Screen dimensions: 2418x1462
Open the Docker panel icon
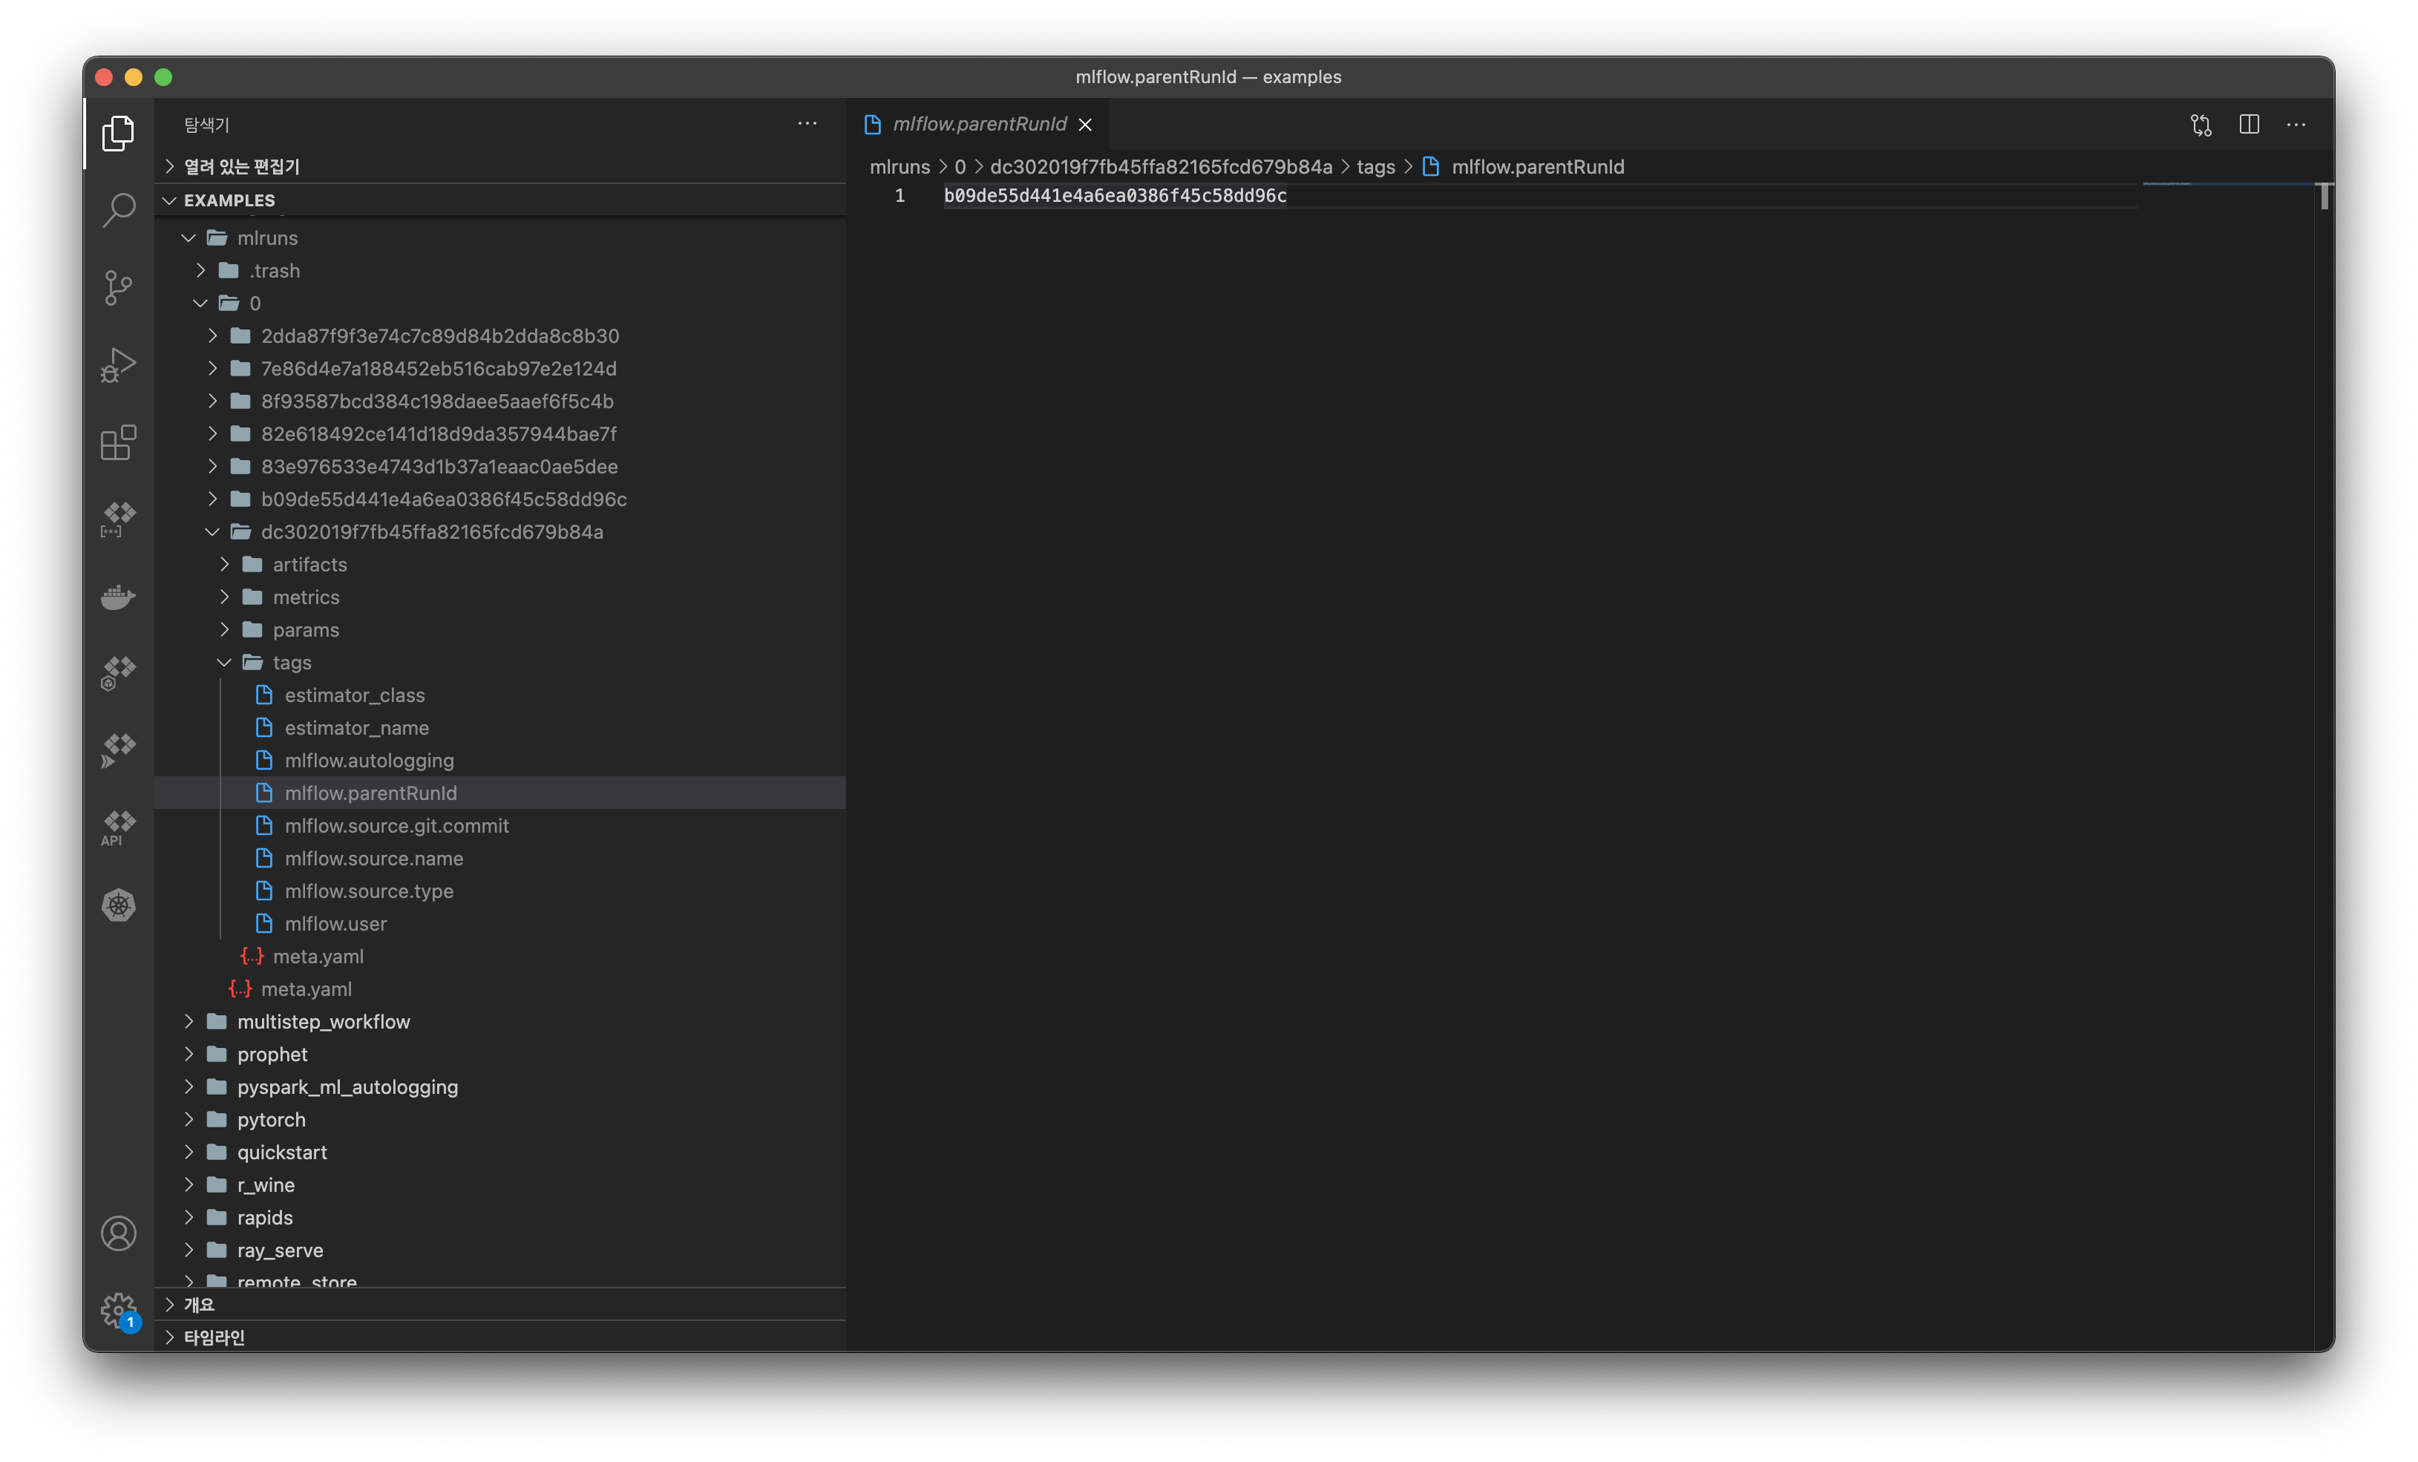pyautogui.click(x=119, y=597)
